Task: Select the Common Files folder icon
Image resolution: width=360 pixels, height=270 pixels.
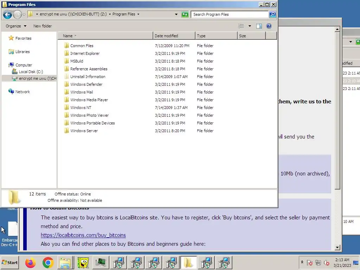Action: tap(66, 45)
